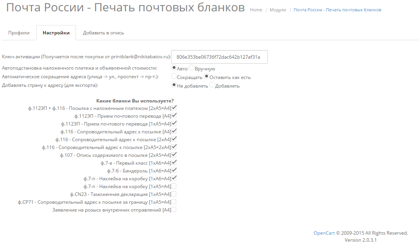Uncheck ф.7-п Наклейка на коробку [1xA6=A4]

(x=174, y=178)
